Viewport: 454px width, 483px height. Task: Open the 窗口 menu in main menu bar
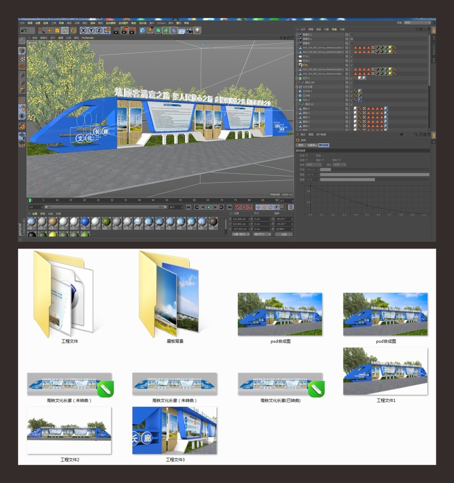[x=178, y=23]
